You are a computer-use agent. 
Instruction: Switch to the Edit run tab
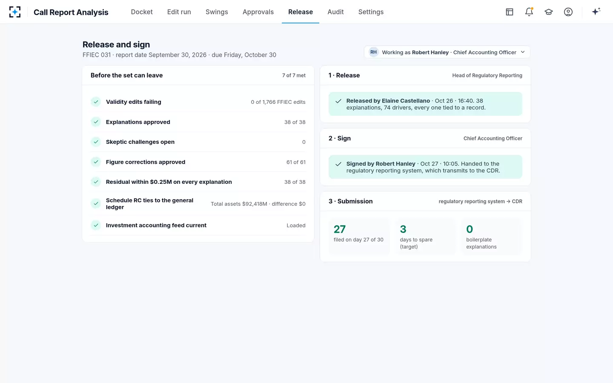coord(179,12)
